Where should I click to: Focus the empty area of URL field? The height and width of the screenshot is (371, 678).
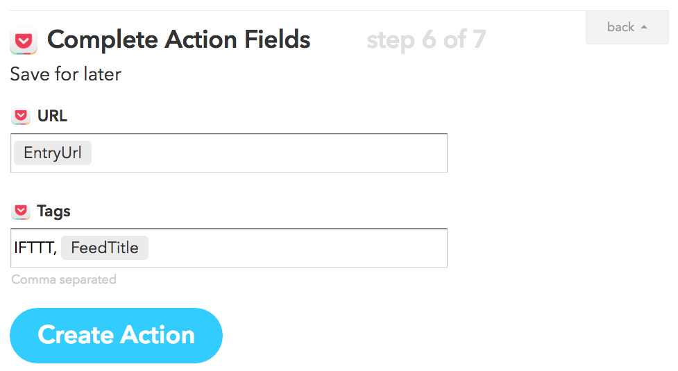[x=268, y=153]
